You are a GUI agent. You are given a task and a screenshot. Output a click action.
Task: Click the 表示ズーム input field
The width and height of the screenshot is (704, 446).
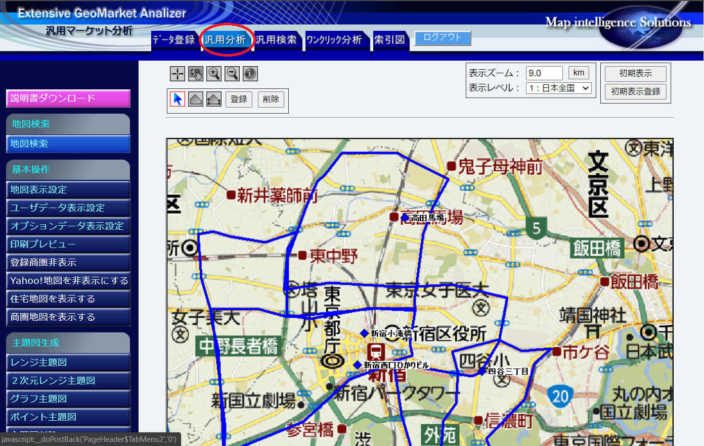click(544, 73)
